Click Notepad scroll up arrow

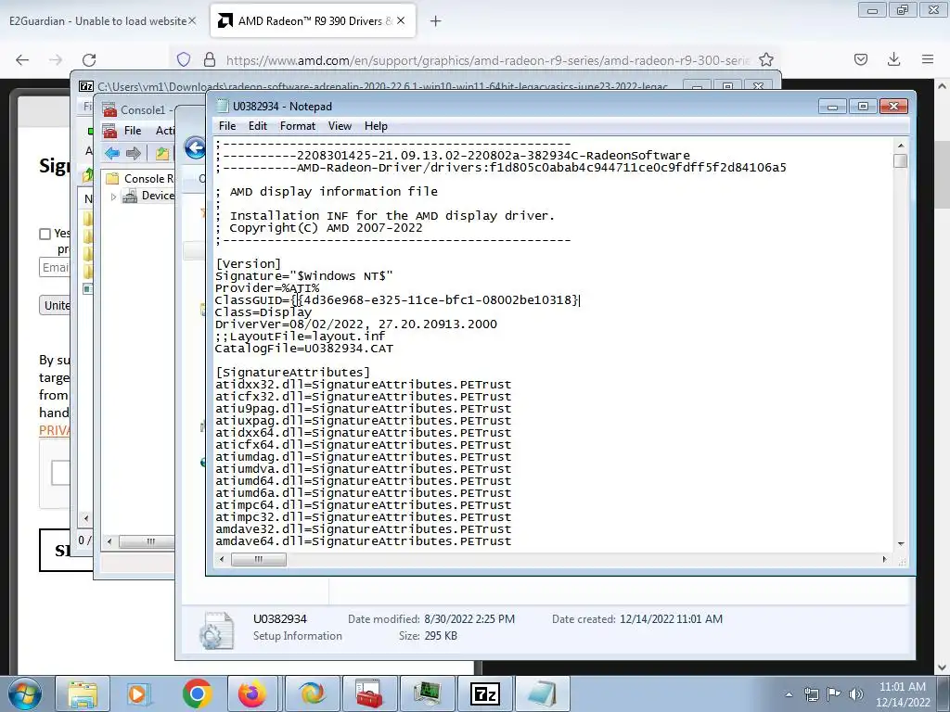pyautogui.click(x=900, y=146)
